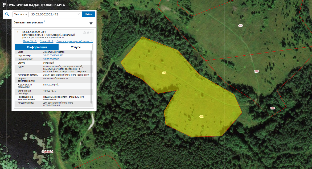The height and width of the screenshot is (169, 312).
Task: Open the План КК link
Action: coord(46,41)
